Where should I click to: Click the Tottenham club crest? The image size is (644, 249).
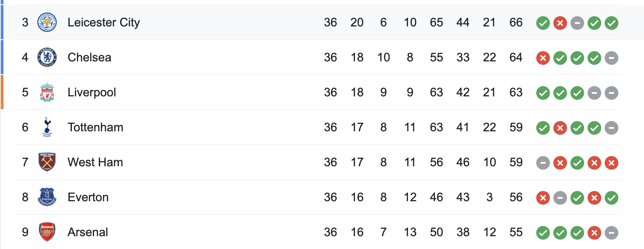[47, 127]
